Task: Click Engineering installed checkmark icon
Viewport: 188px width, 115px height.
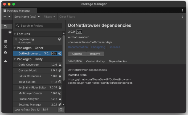Action: [60, 39]
